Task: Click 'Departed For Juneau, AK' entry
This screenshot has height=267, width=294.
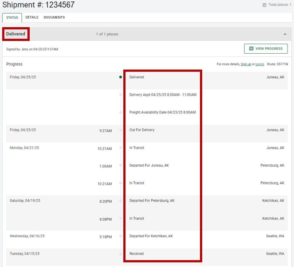Action: (149, 165)
